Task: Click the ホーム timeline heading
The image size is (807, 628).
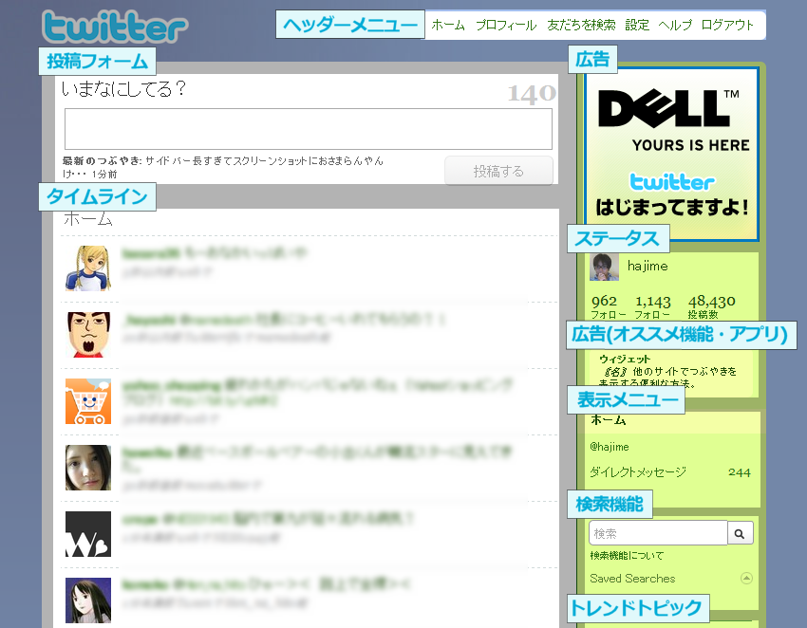Action: 88,220
